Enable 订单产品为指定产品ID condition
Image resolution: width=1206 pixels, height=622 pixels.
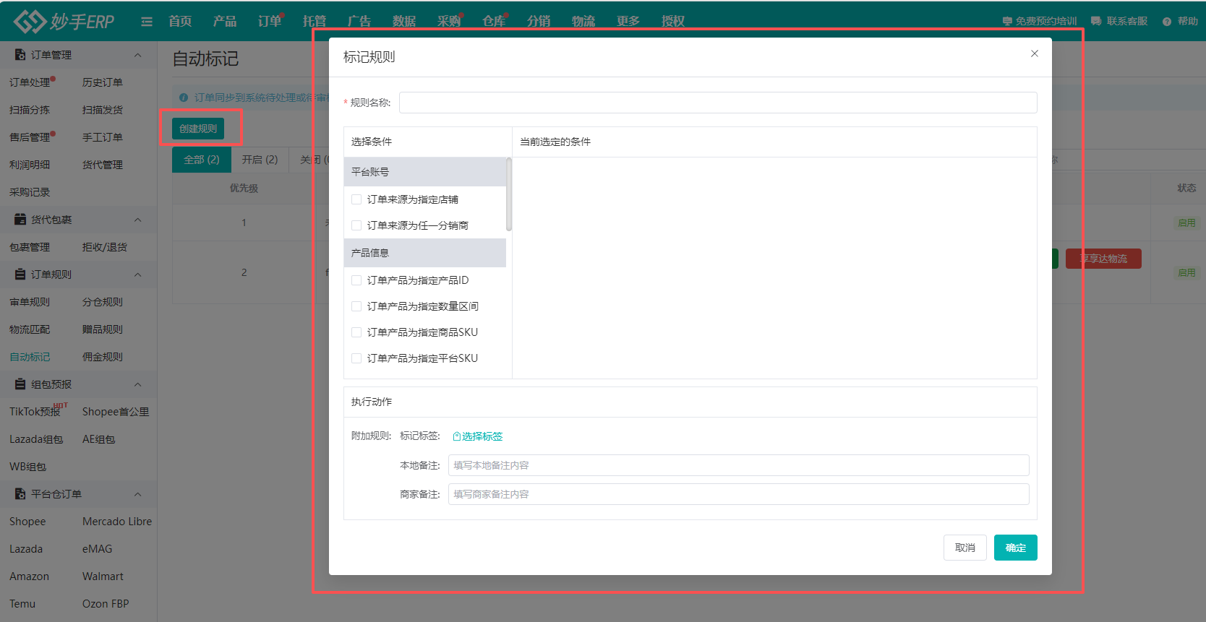tap(356, 280)
